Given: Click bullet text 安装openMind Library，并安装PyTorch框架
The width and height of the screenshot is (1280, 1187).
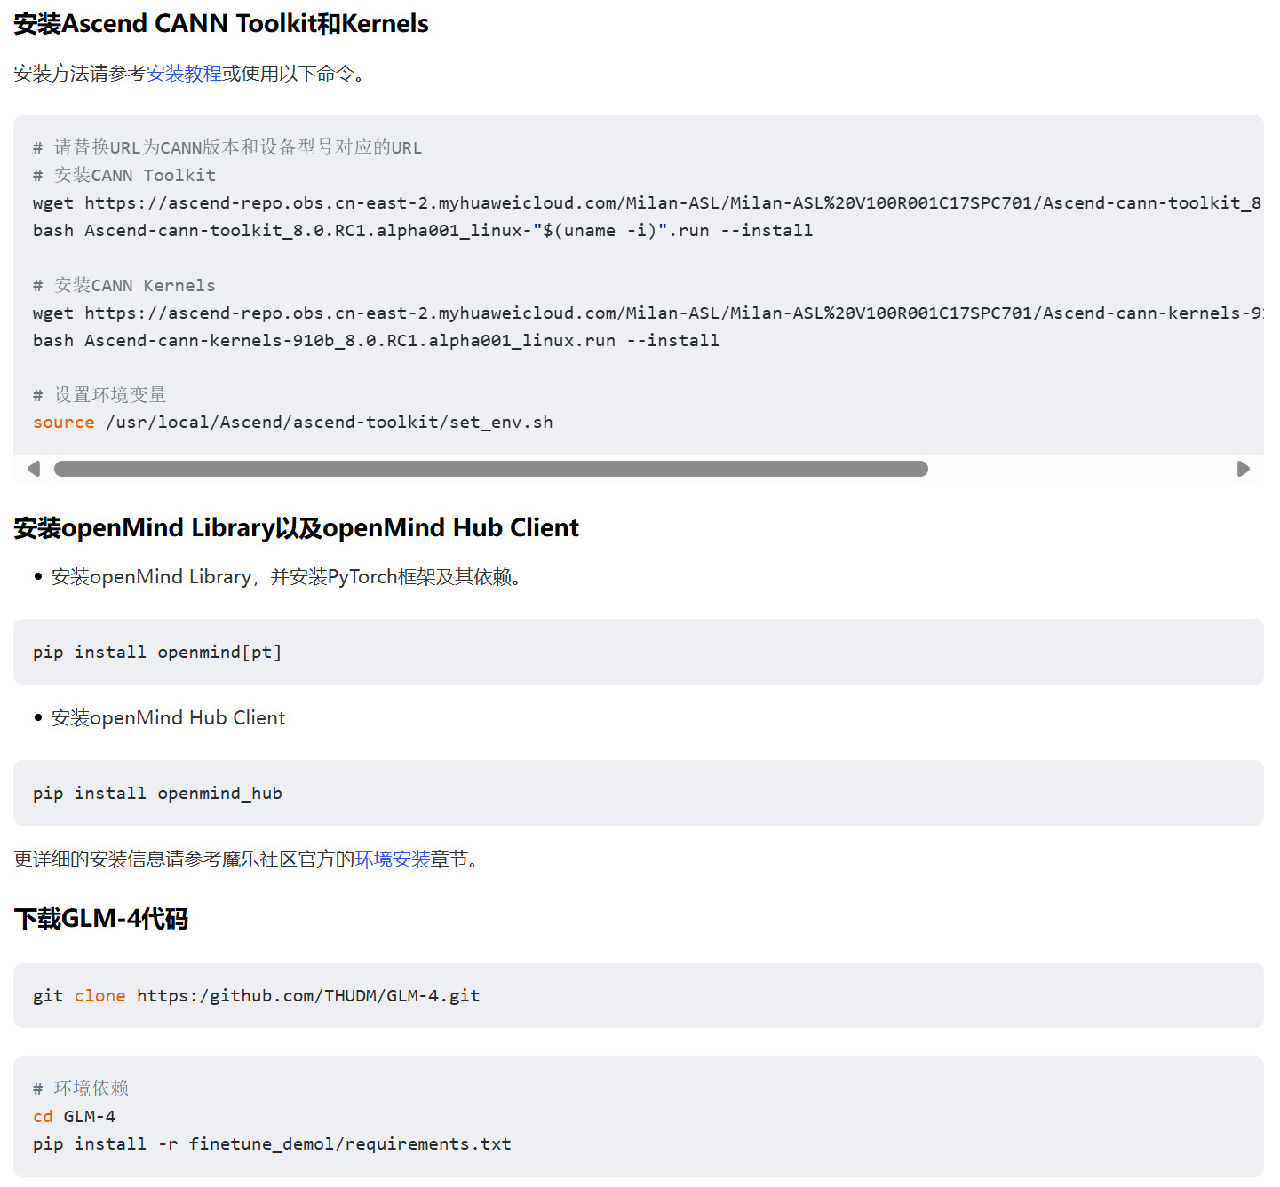Looking at the screenshot, I should [289, 577].
